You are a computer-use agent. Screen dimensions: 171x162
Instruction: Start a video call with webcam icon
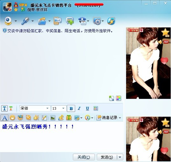(x=8, y=21)
